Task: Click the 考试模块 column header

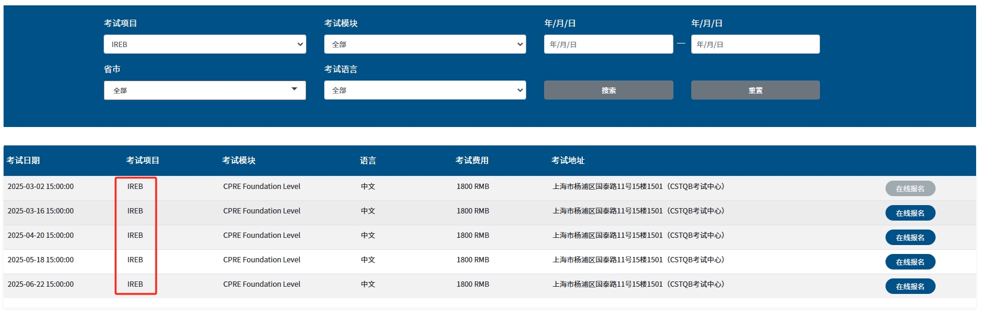Action: tap(239, 160)
